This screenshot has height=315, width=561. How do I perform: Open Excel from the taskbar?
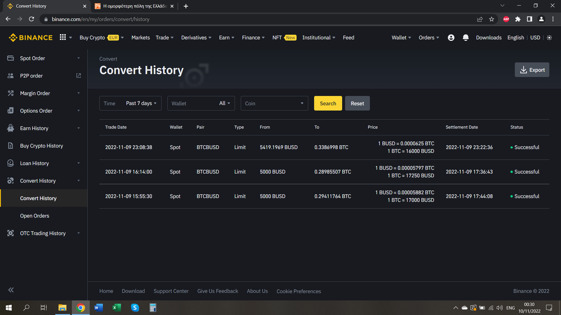click(x=117, y=308)
